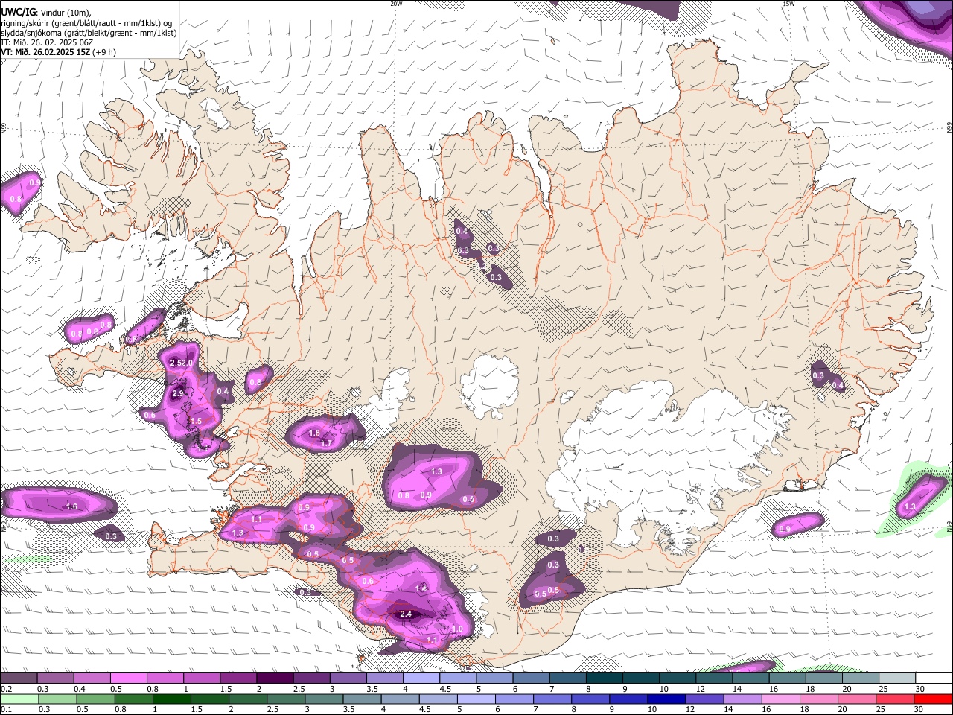Pick the light grey 25 swatch in upper legend
953x715 pixels.
[897, 679]
